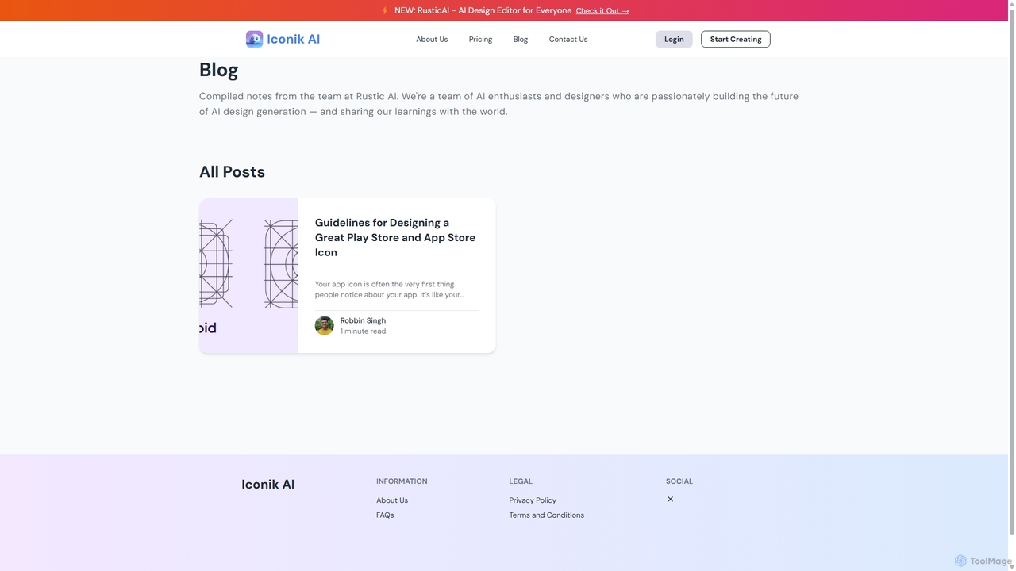Click the LEGAL footer heading
Screen dimensions: 1016x571
click(521, 481)
